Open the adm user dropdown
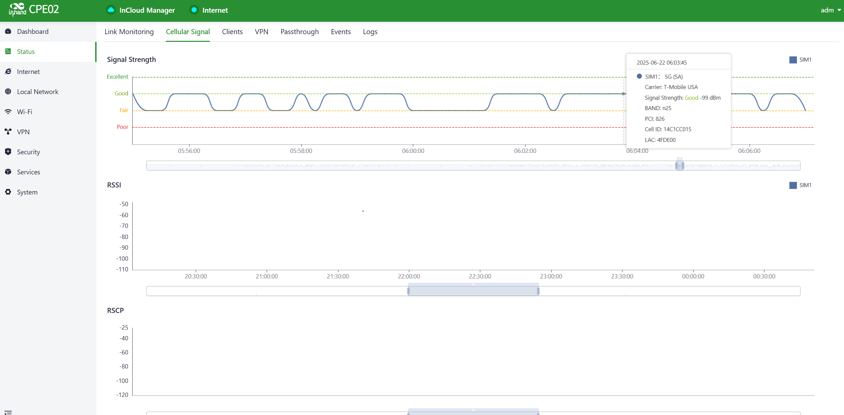844x415 pixels. [x=830, y=10]
